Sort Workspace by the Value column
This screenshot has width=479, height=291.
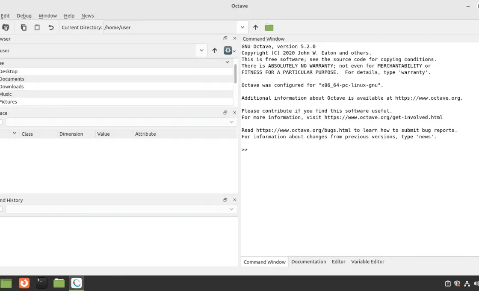[115, 134]
